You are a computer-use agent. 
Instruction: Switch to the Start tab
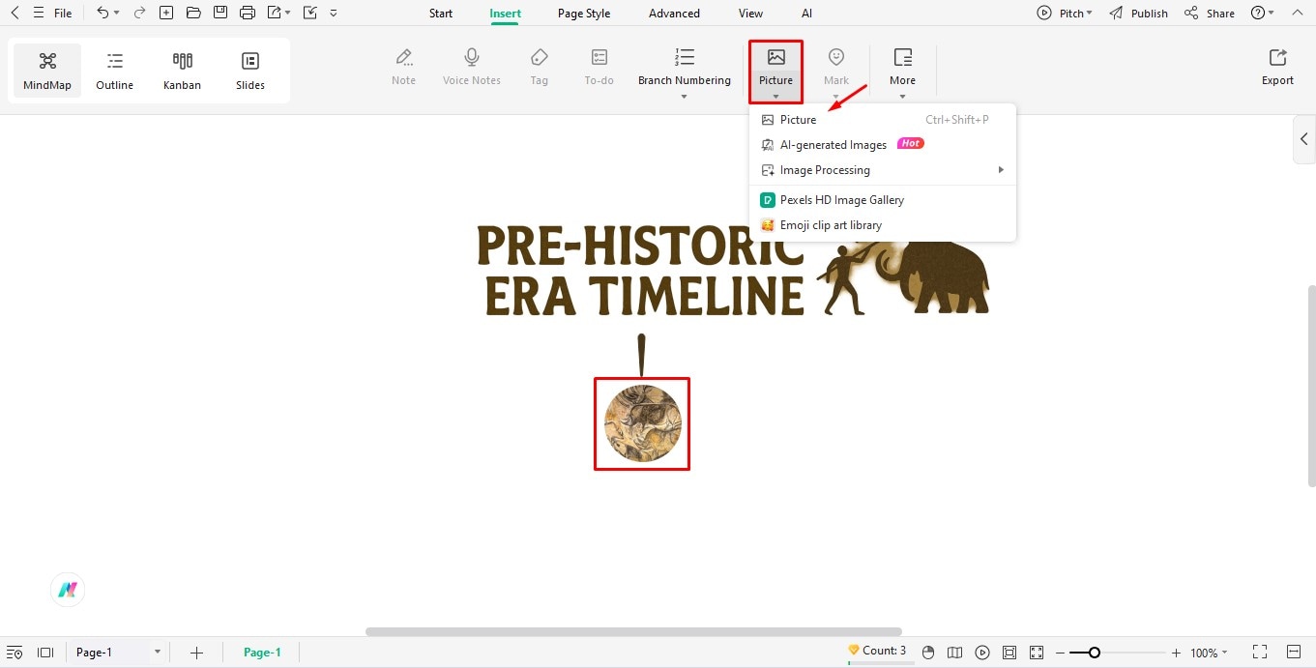click(441, 14)
